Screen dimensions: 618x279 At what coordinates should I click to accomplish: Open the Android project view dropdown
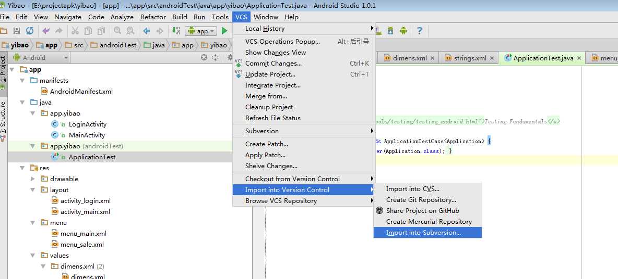(x=41, y=58)
